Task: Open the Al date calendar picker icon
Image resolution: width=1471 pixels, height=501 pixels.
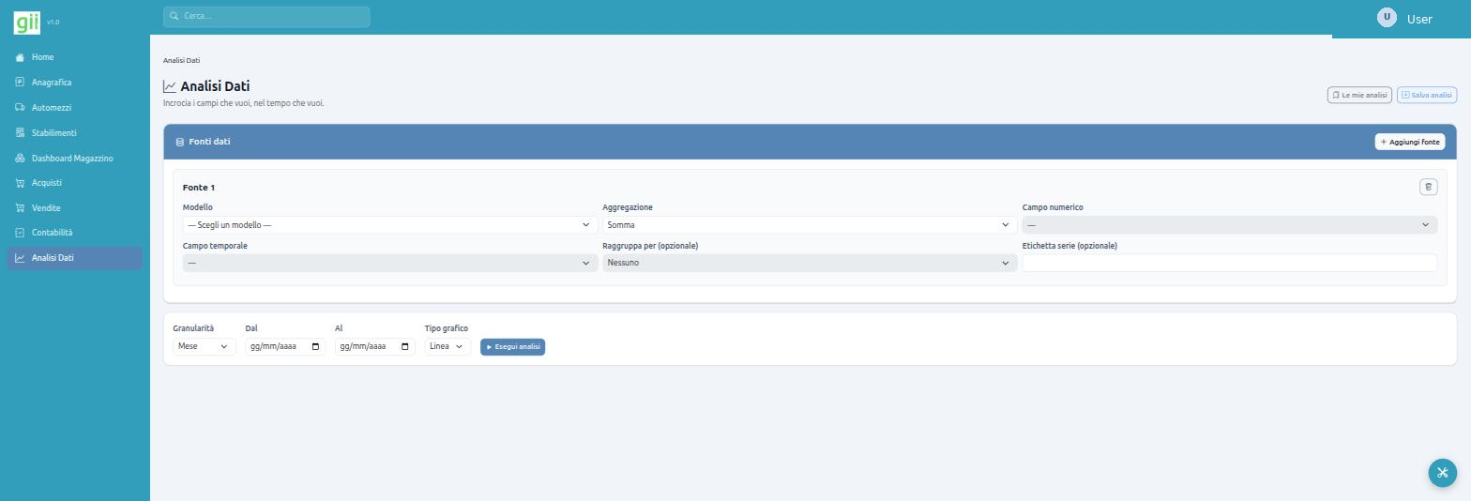Action: (405, 346)
